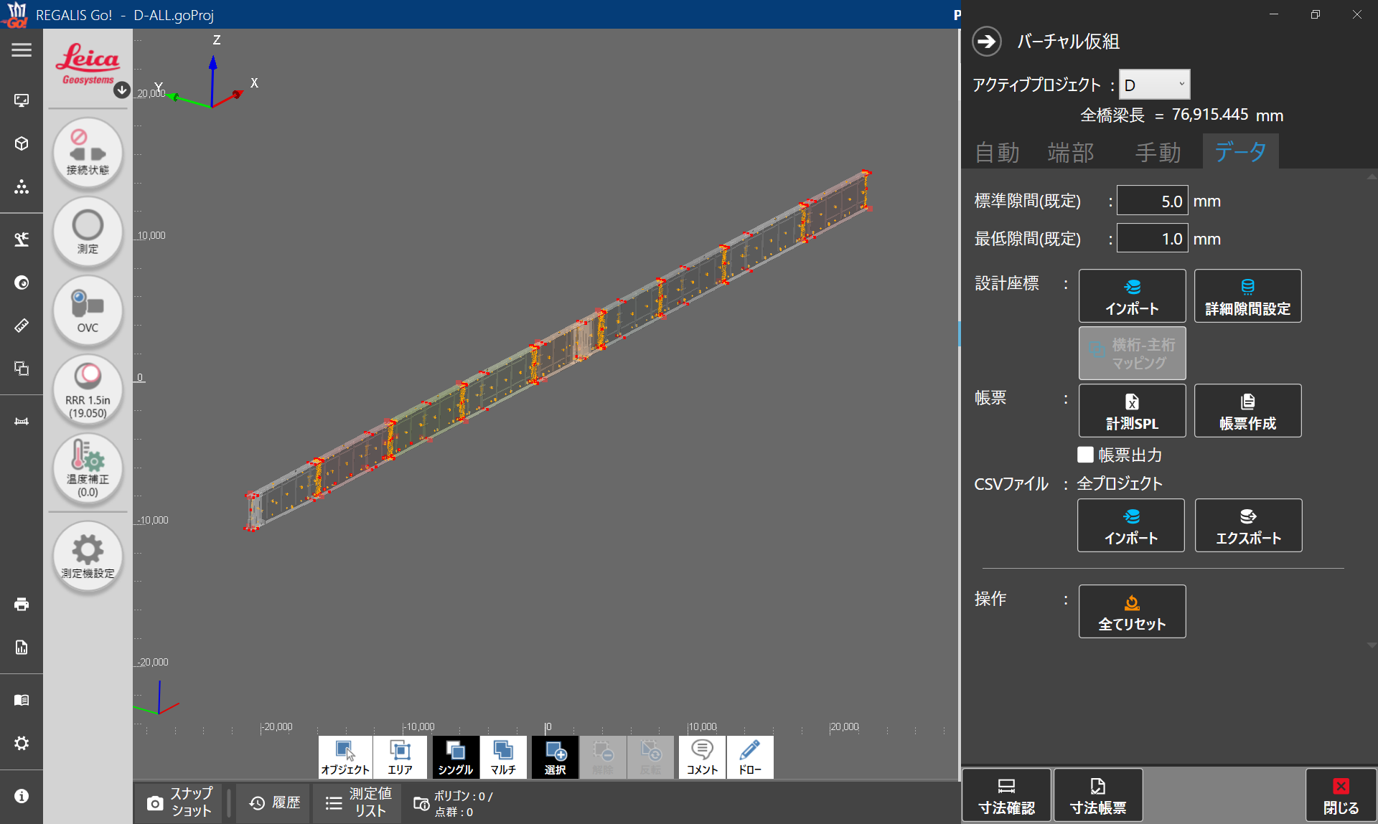Open the hamburger menu at top left
This screenshot has width=1378, height=824.
point(22,50)
